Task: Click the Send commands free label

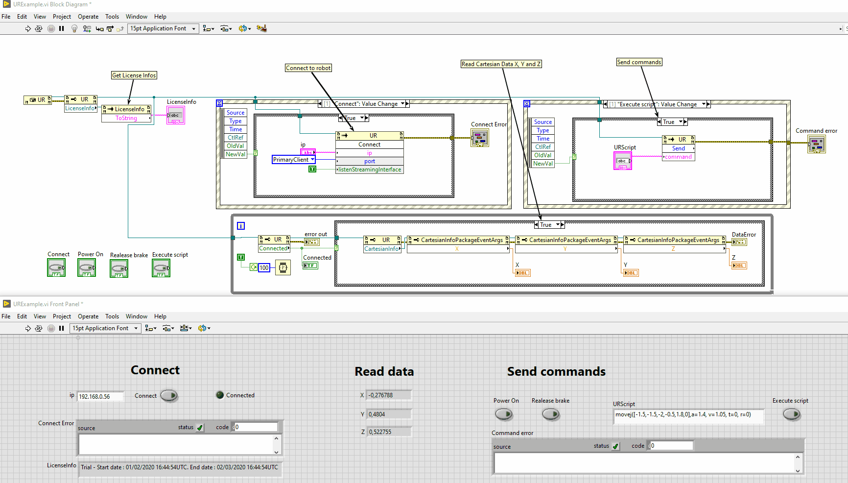Action: tap(639, 62)
